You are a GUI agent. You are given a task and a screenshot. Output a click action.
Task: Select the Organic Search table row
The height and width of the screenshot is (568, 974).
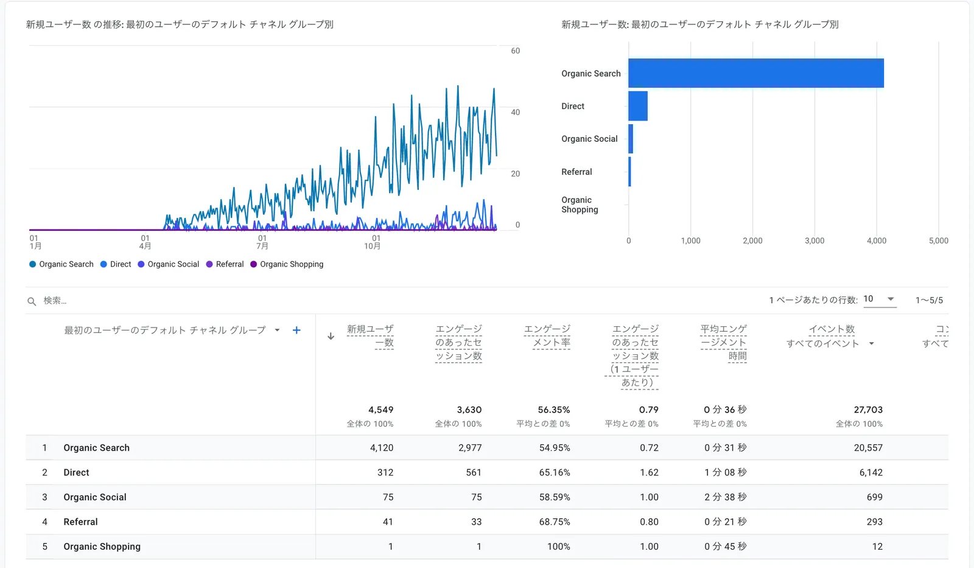96,447
